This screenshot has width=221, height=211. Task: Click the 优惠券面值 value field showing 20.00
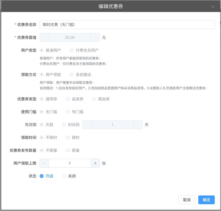point(70,38)
